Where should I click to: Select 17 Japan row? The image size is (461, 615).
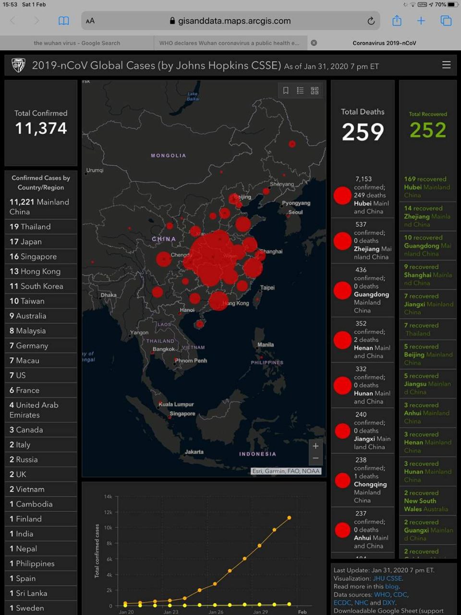click(41, 241)
